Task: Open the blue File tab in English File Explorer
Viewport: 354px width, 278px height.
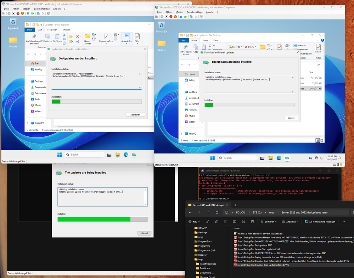Action: coord(184,40)
